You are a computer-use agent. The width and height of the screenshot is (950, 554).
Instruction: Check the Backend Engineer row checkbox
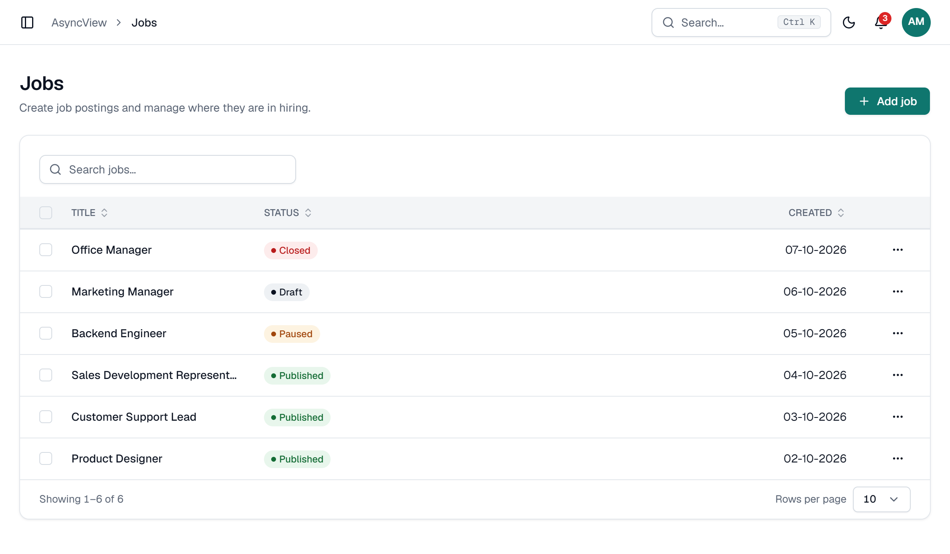point(46,333)
